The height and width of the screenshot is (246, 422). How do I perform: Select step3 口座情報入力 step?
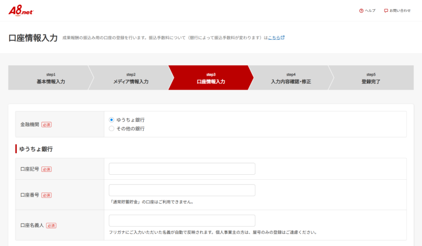click(211, 78)
